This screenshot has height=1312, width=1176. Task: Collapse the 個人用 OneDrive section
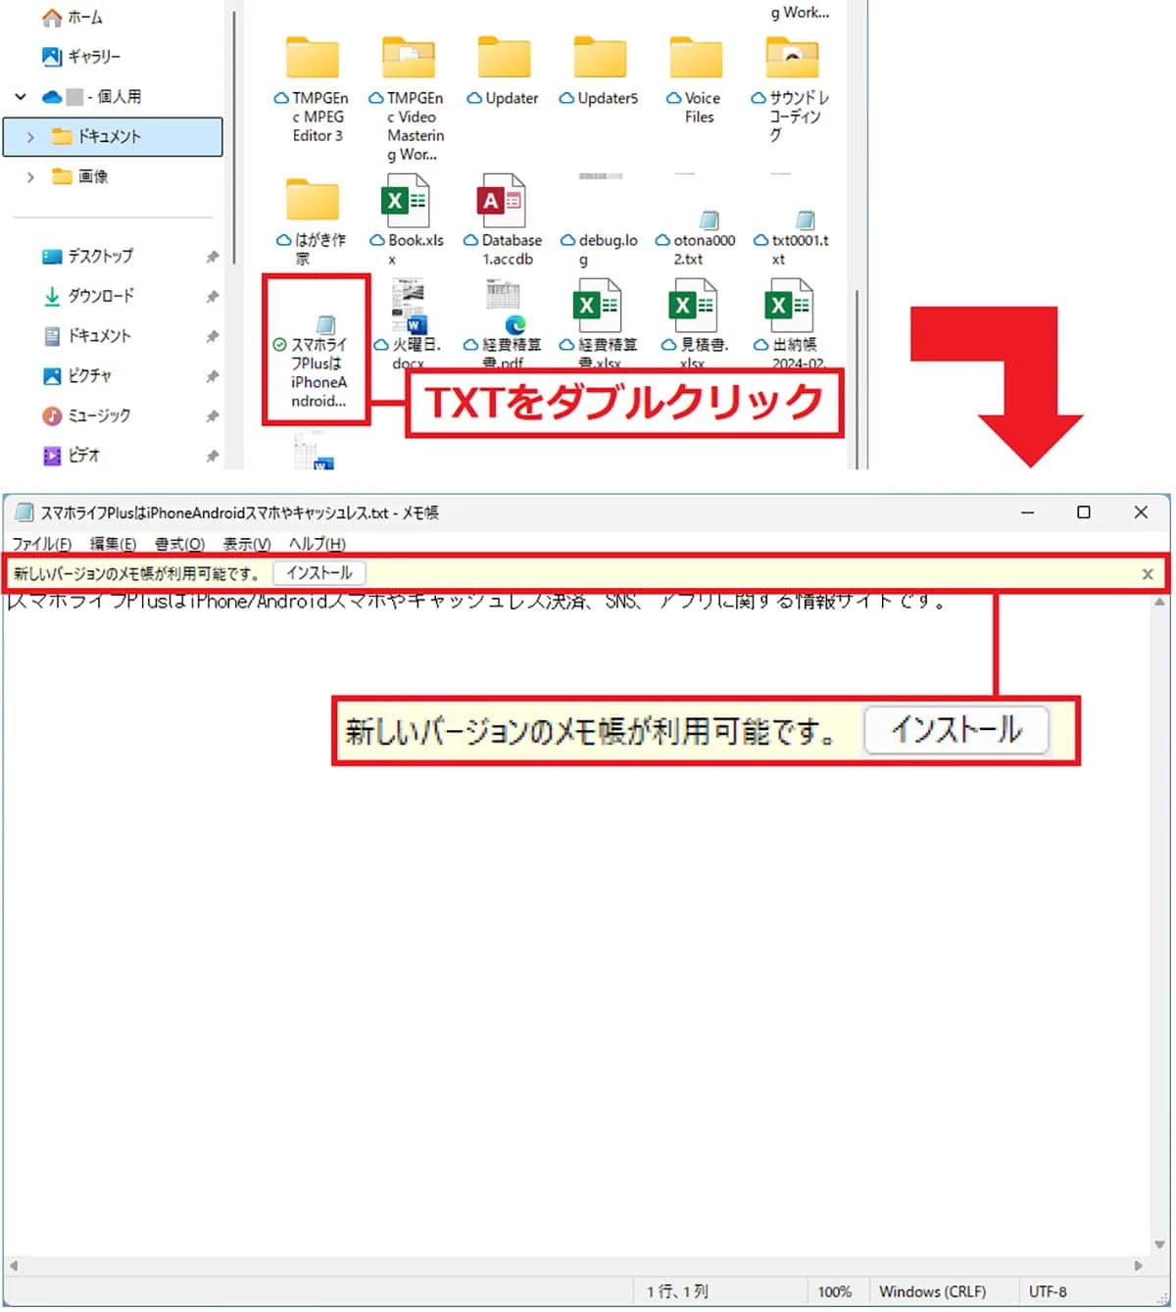pyautogui.click(x=21, y=97)
